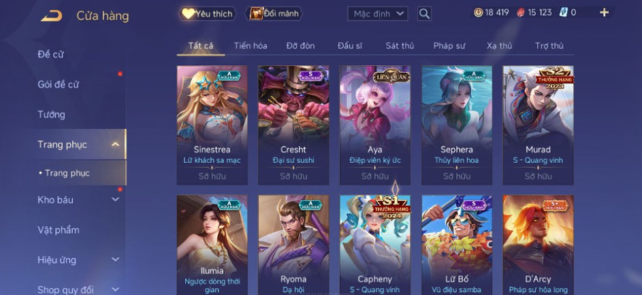Go back using the golden return arrow

(52, 16)
